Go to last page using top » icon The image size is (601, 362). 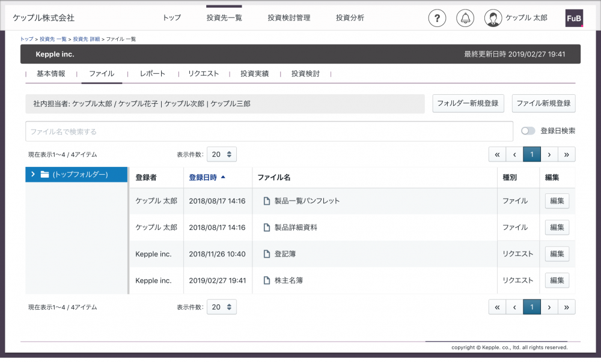(x=566, y=154)
